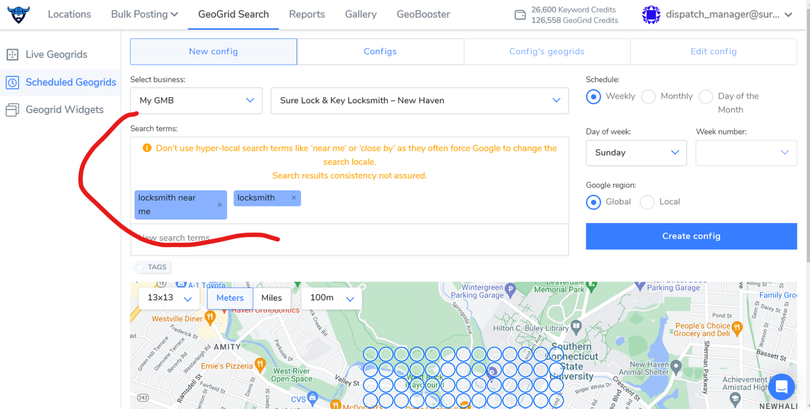Click the Live Geogrids sidebar icon
Image resolution: width=810 pixels, height=409 pixels.
click(x=12, y=54)
